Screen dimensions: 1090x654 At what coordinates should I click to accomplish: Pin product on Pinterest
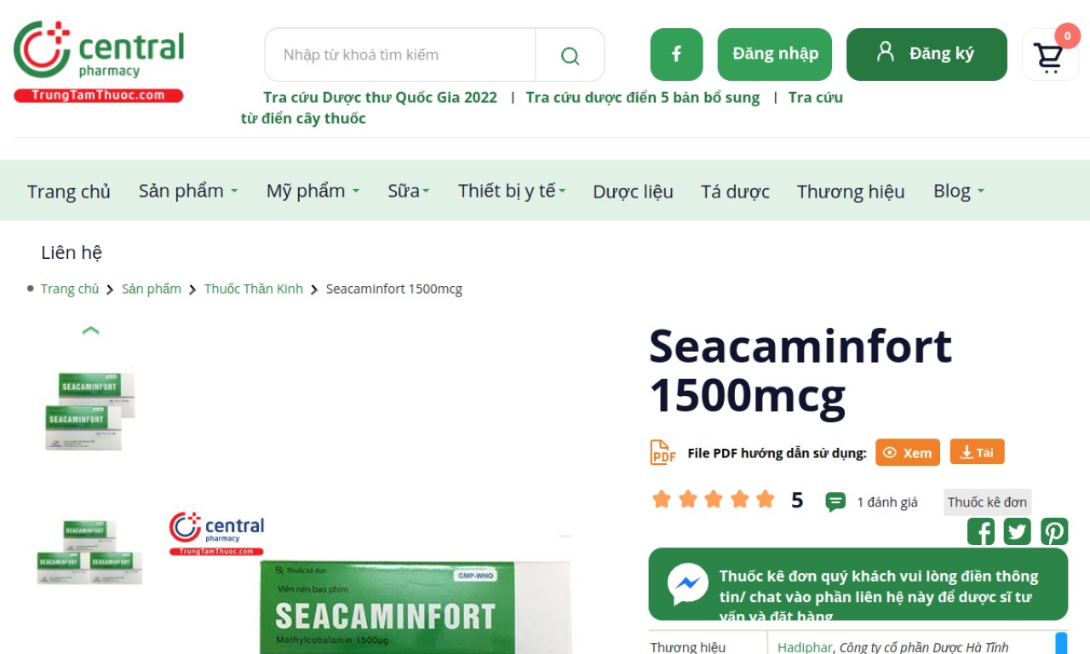point(1054,531)
